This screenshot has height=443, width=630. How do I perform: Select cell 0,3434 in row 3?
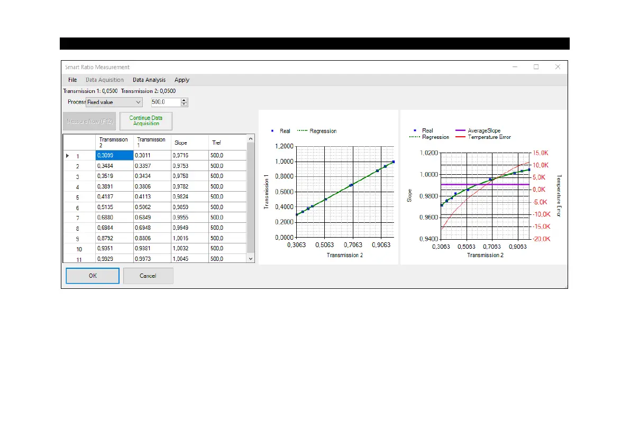[x=152, y=176]
